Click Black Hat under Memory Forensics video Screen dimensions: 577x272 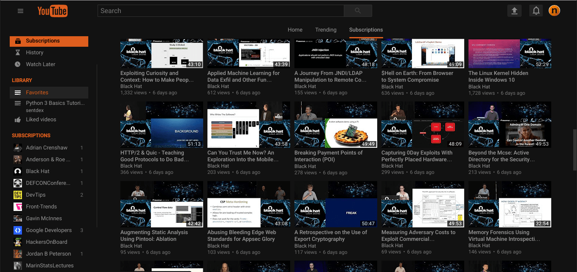click(x=479, y=246)
